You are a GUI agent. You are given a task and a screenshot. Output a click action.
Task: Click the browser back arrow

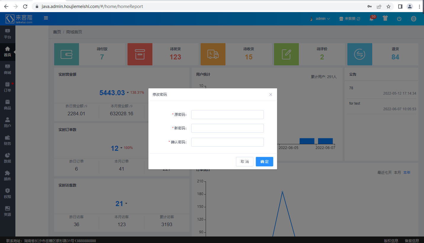(x=6, y=7)
